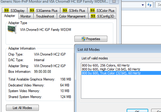Click the graphics adapter card icon
The image size is (161, 112).
pyautogui.click(x=12, y=29)
